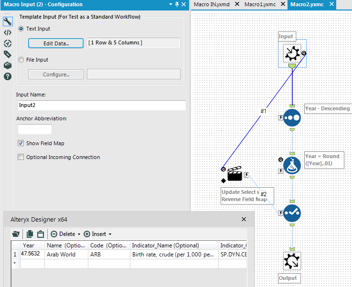Open Configuration window options dropdown arrow
This screenshot has height=287, width=352.
click(x=171, y=4)
